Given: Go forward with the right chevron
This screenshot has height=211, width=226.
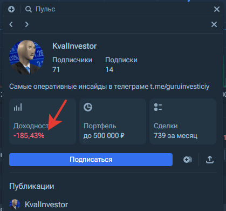Looking at the screenshot, I should [x=27, y=24].
